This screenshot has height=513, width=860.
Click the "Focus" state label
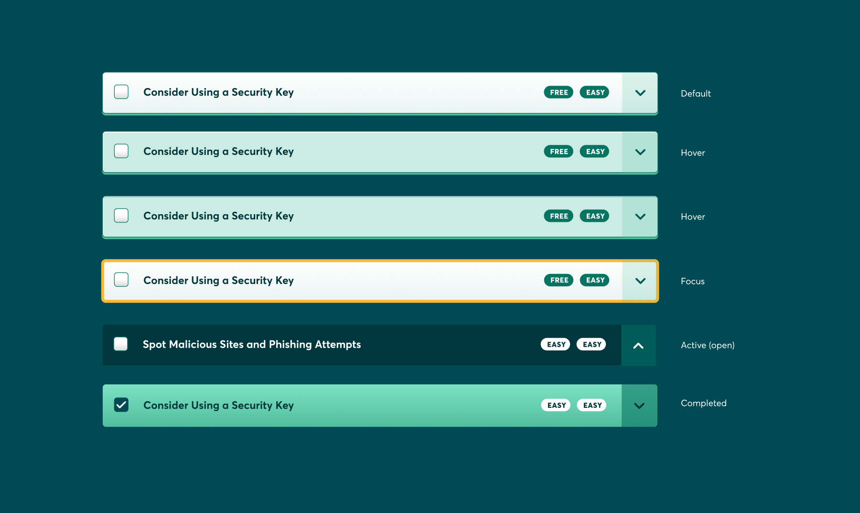[693, 282]
